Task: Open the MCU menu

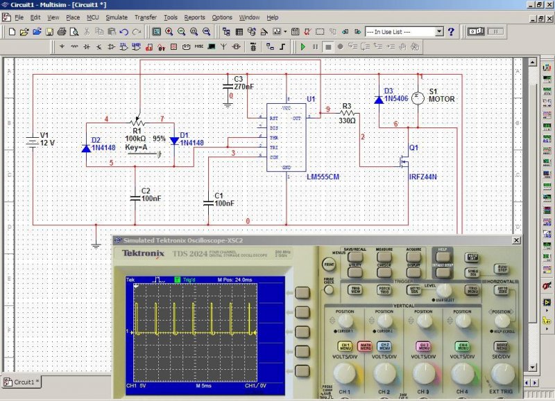Action: click(93, 17)
